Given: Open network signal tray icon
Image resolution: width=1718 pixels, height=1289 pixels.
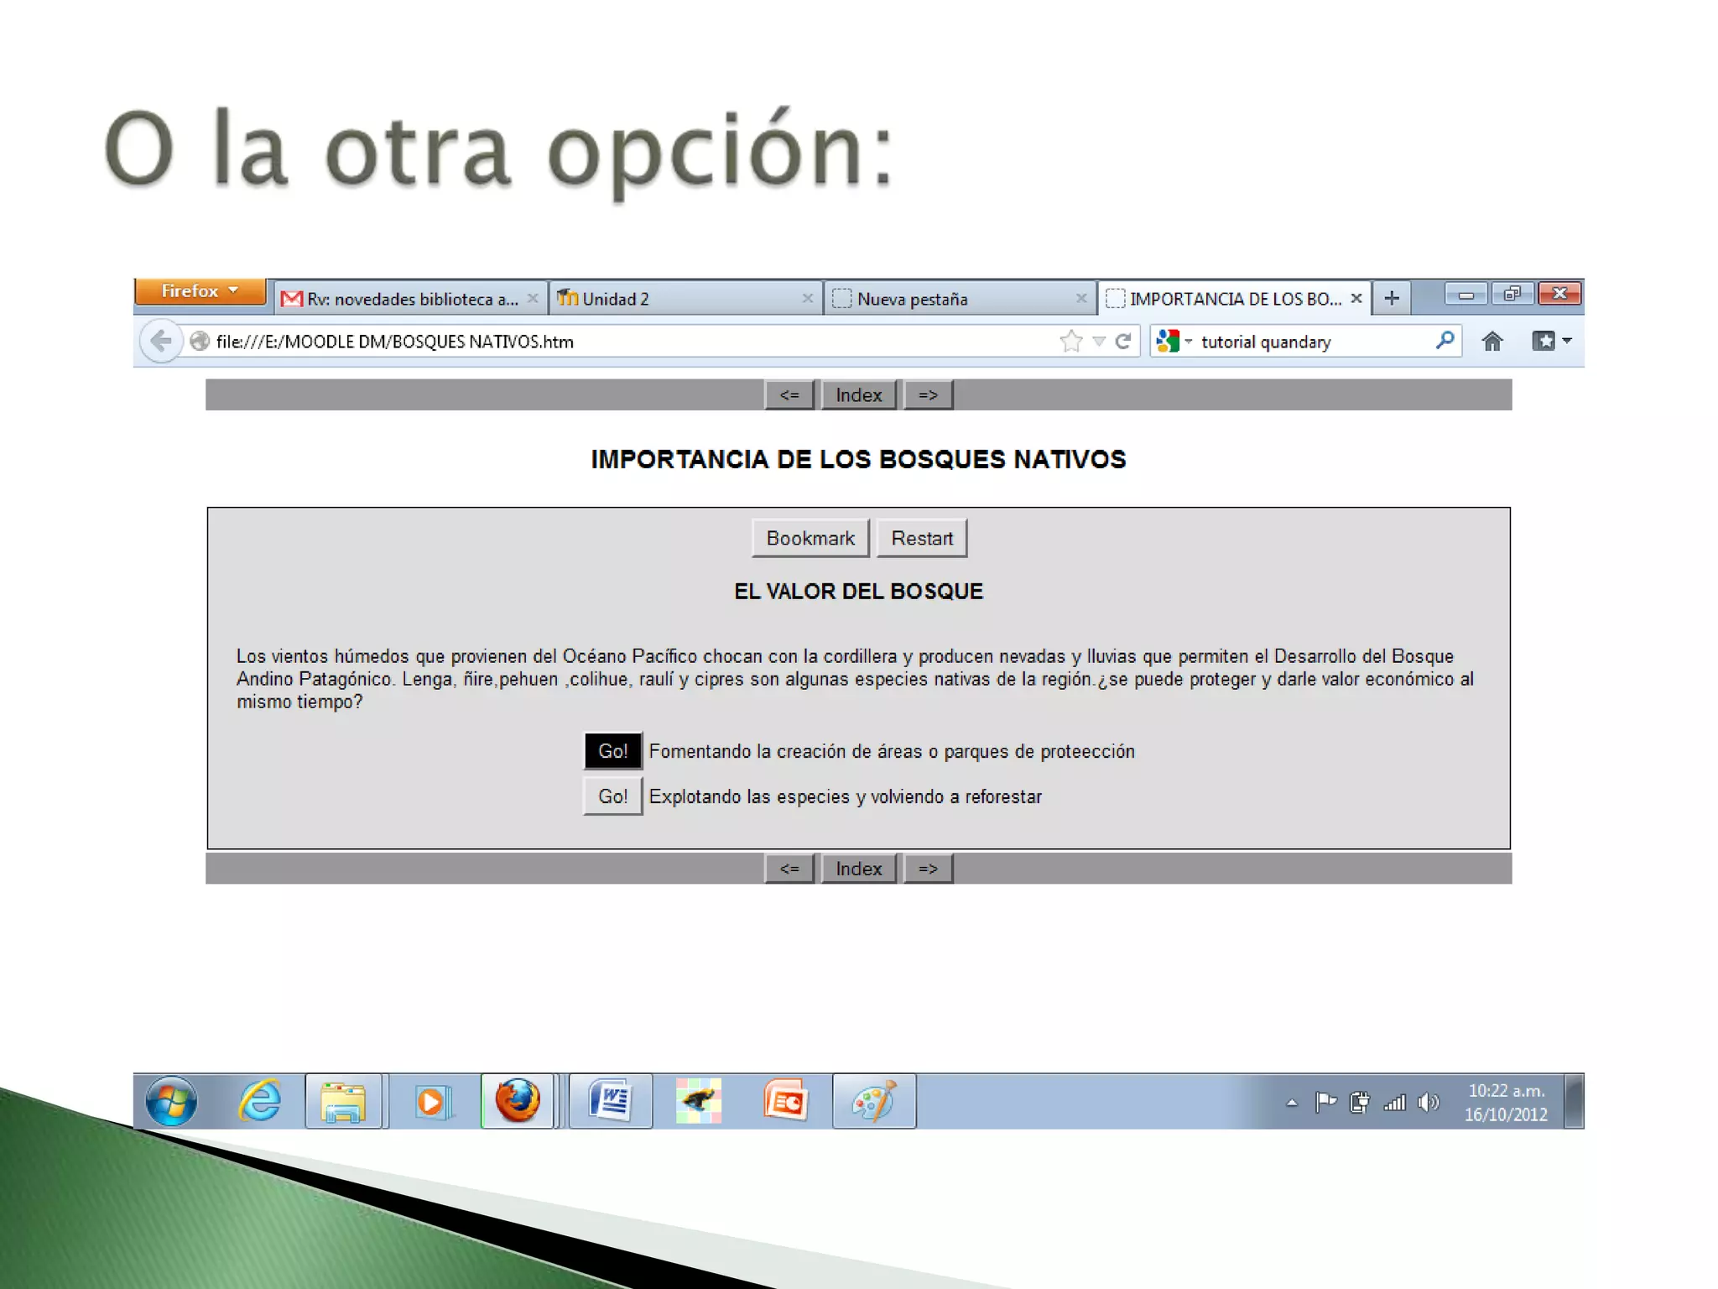Looking at the screenshot, I should (1395, 1102).
